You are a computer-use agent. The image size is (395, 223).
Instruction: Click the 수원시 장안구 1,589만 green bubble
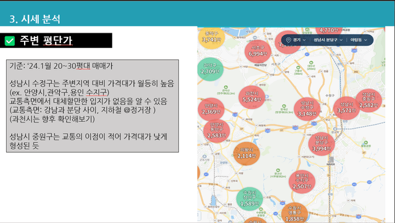(x=249, y=199)
